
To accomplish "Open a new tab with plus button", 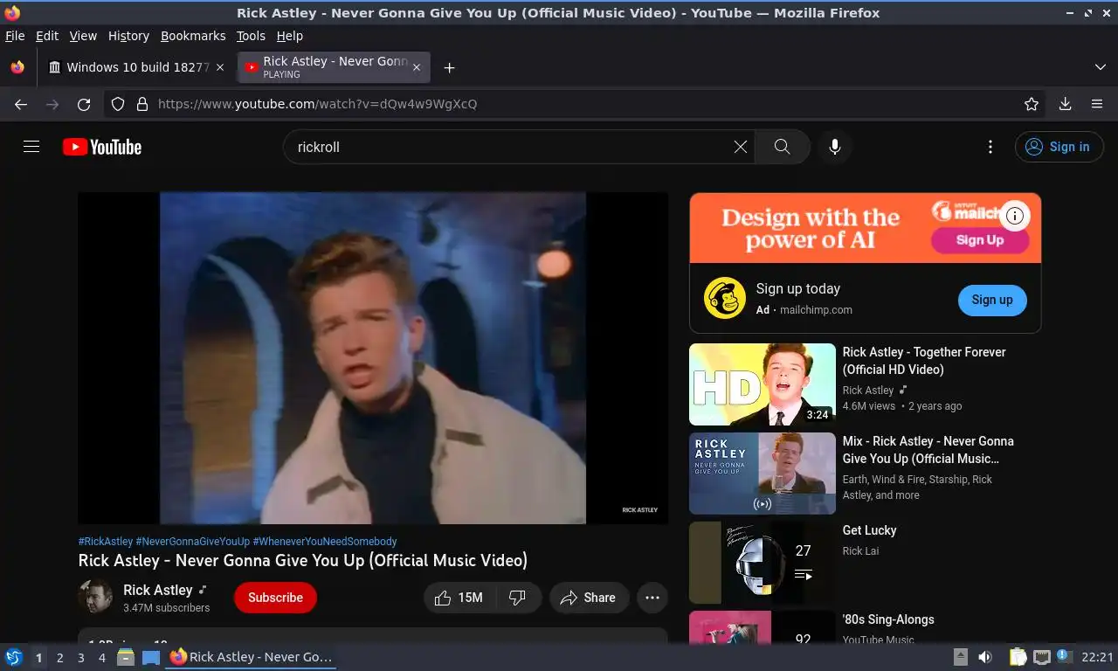I will click(x=449, y=67).
